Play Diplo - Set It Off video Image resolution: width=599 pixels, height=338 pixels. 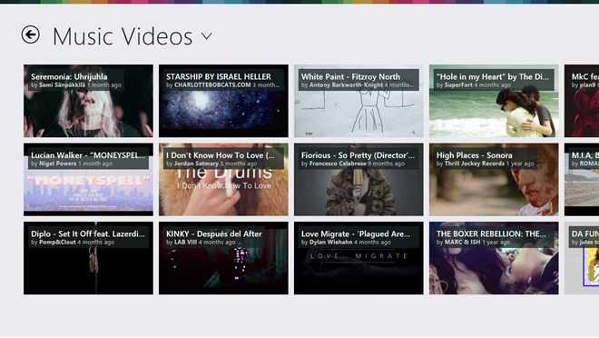click(x=88, y=258)
